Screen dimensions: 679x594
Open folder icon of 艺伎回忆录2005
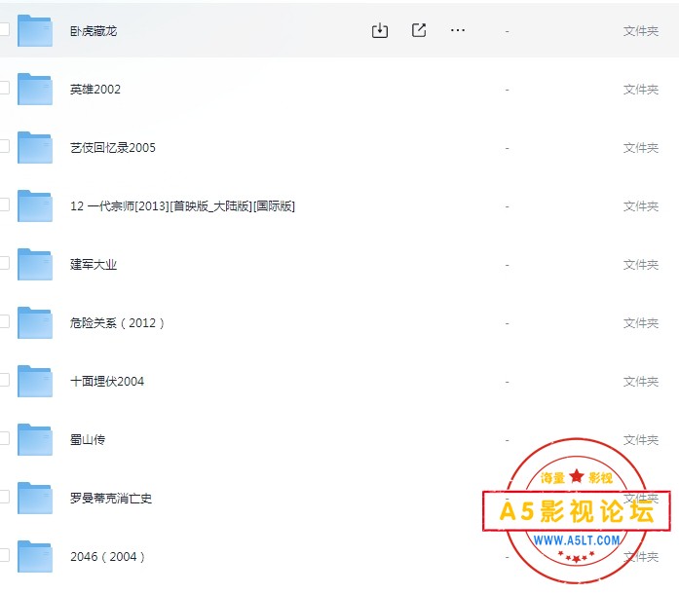click(35, 148)
